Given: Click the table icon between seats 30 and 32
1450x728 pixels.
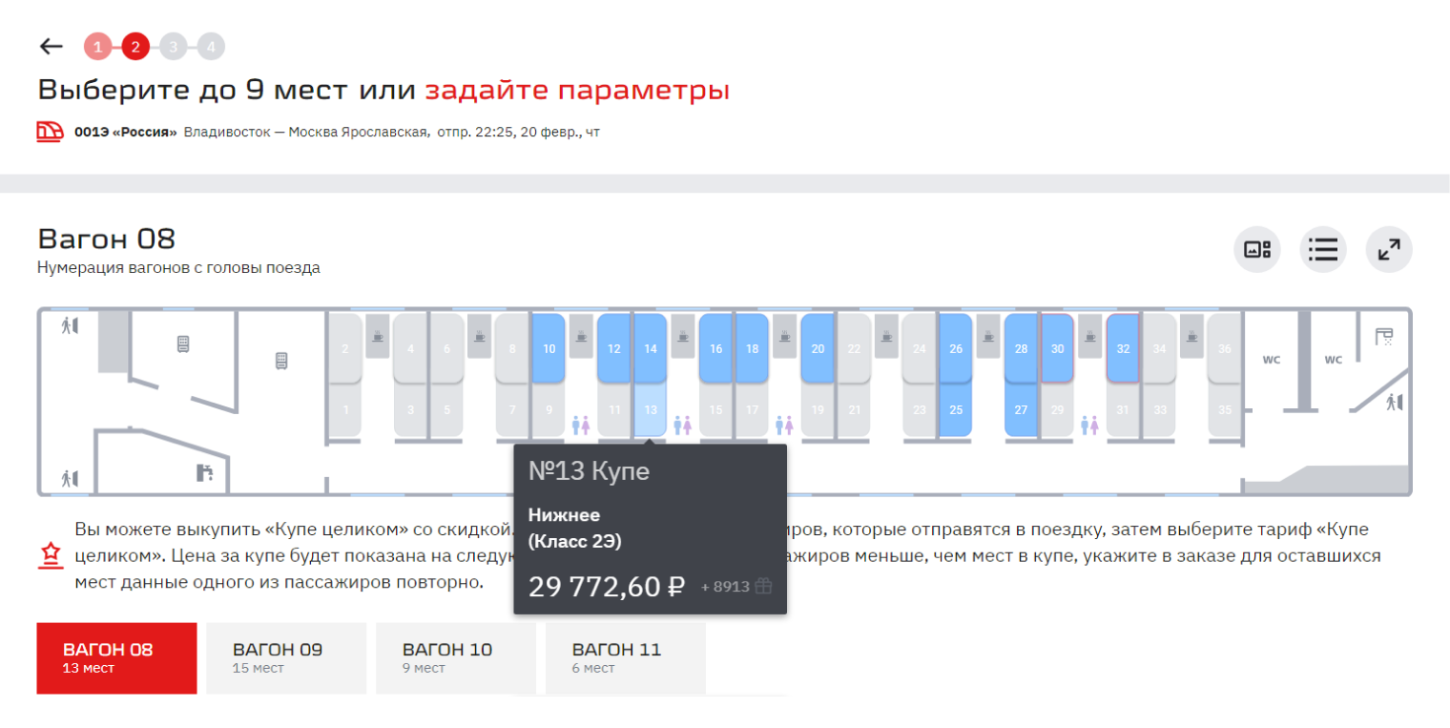Looking at the screenshot, I should tap(1089, 336).
